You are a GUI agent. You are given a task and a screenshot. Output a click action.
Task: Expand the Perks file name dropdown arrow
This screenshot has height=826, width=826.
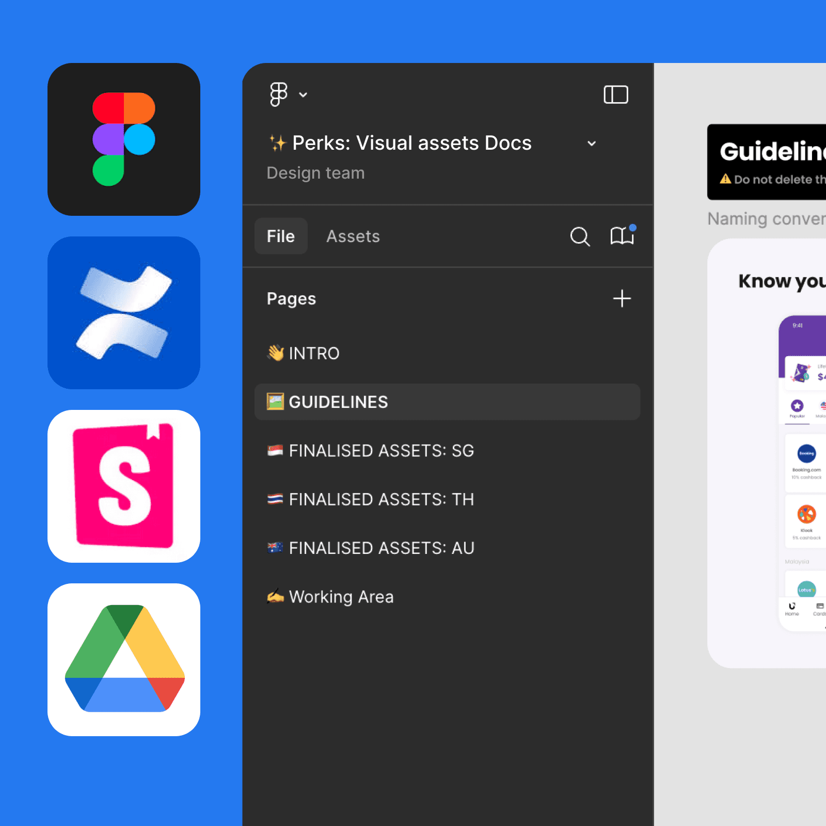coord(592,144)
